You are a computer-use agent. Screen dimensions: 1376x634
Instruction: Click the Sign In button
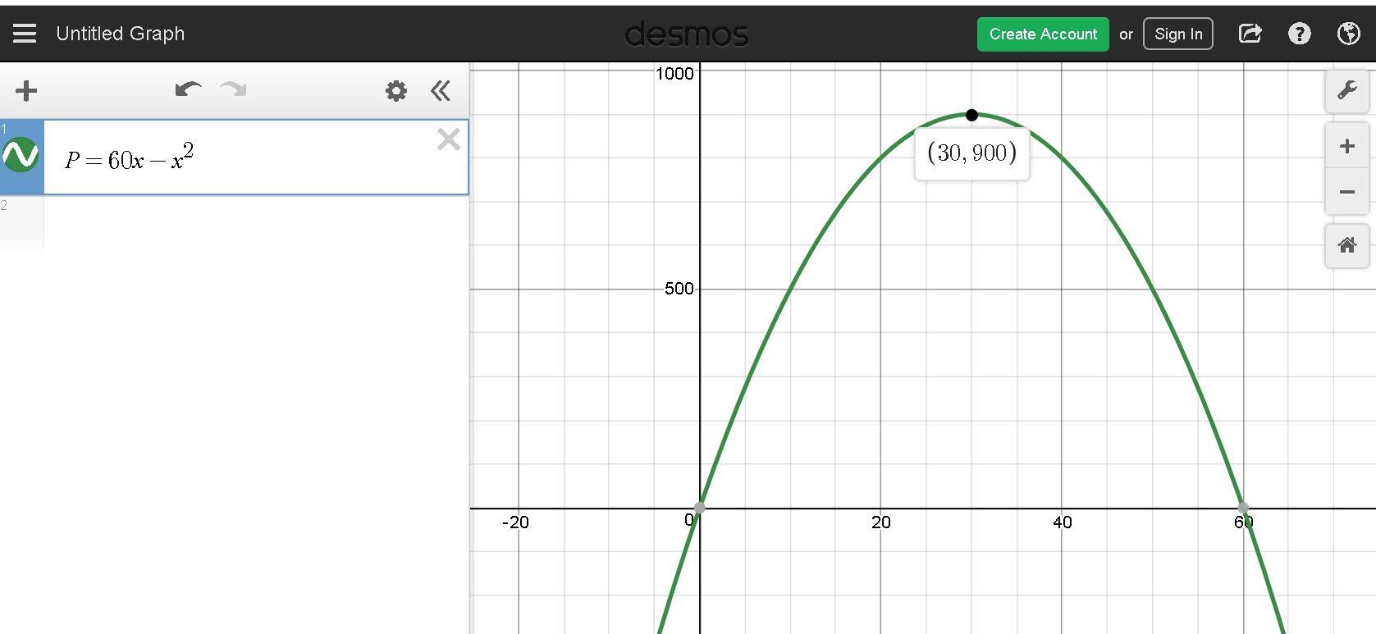(1178, 34)
